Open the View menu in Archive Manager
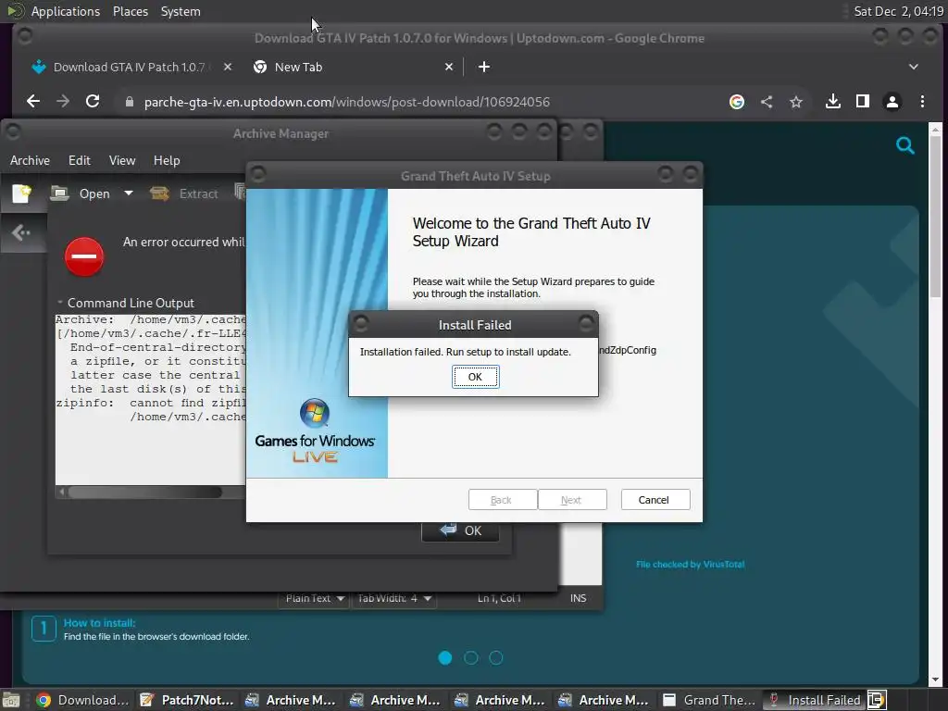The height and width of the screenshot is (711, 948). pyautogui.click(x=122, y=160)
